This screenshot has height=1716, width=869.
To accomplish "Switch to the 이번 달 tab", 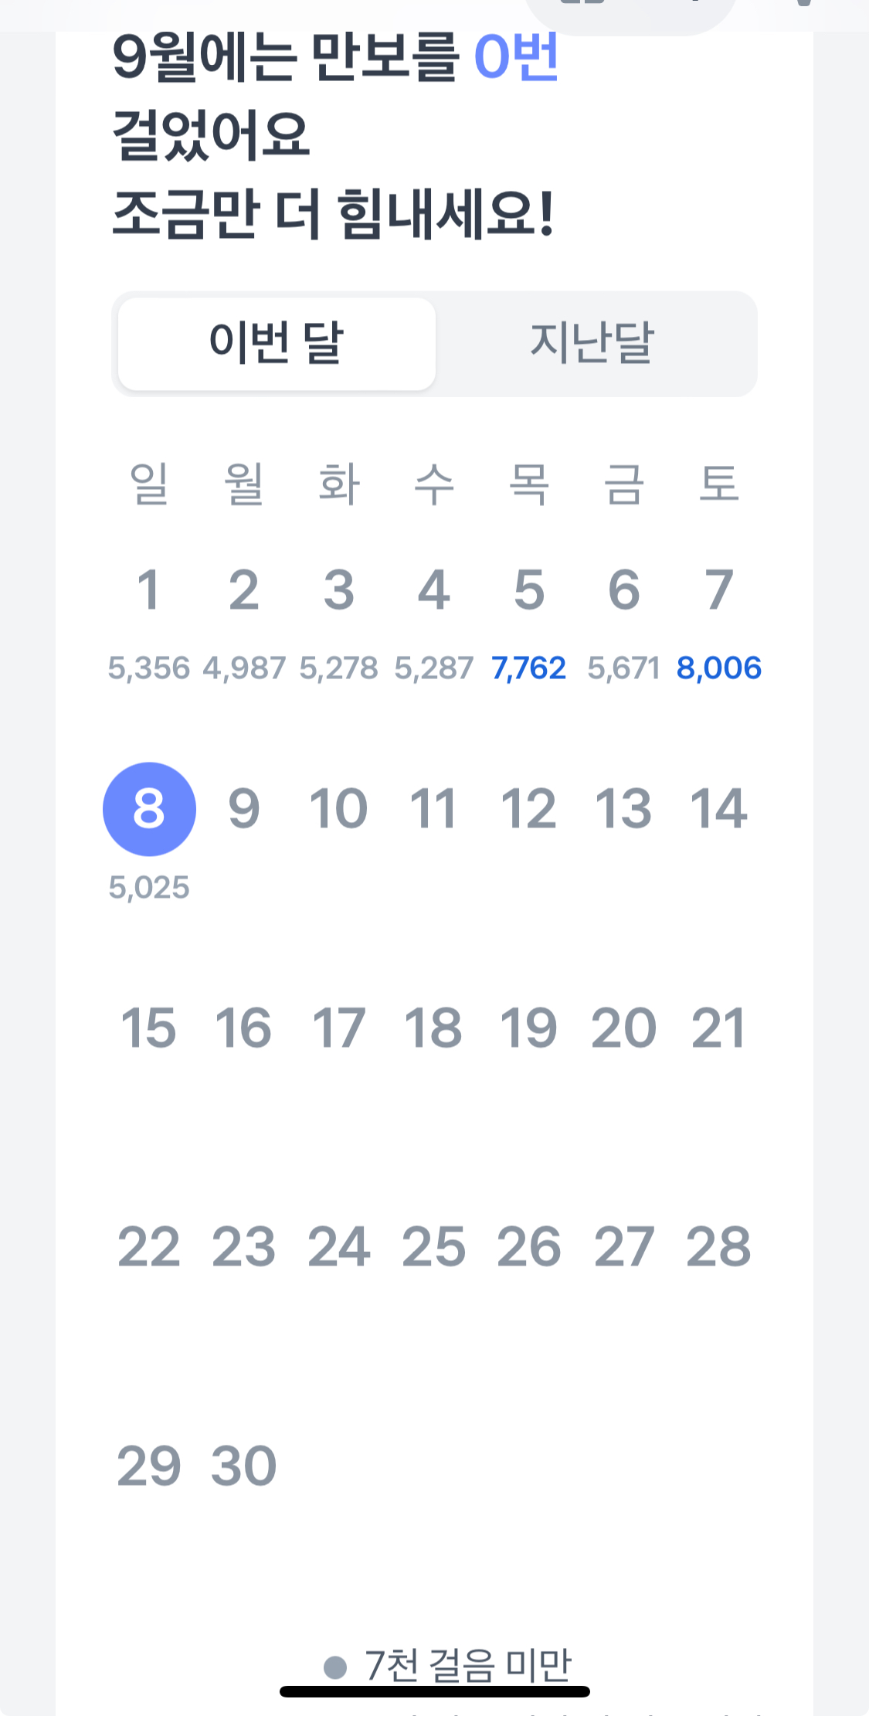I will click(277, 344).
